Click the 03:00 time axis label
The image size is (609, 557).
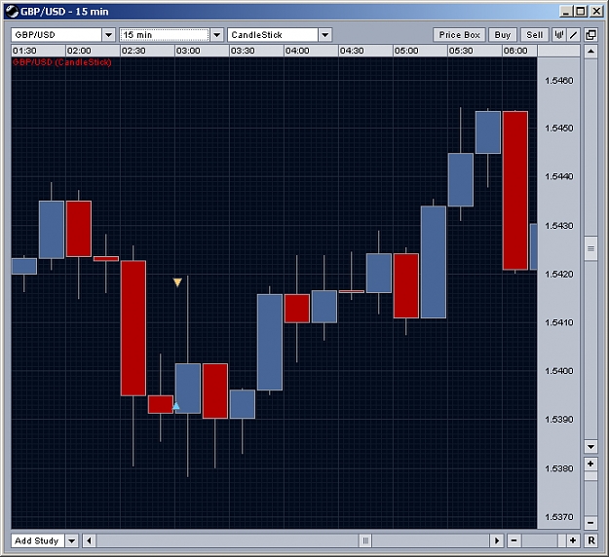coord(188,51)
